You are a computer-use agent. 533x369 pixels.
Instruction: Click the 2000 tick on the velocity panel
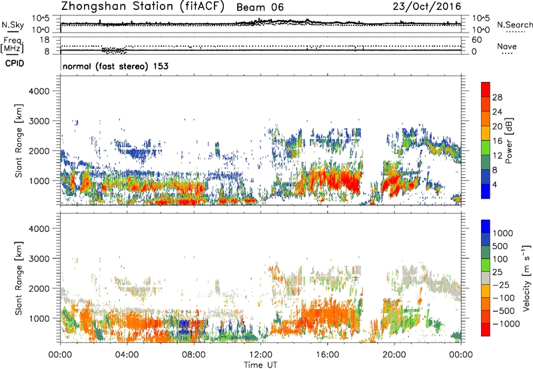pos(39,288)
